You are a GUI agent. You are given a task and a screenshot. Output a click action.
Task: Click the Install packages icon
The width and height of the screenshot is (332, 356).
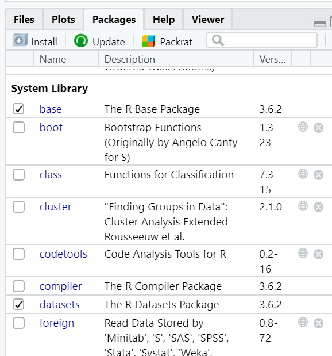pos(20,40)
